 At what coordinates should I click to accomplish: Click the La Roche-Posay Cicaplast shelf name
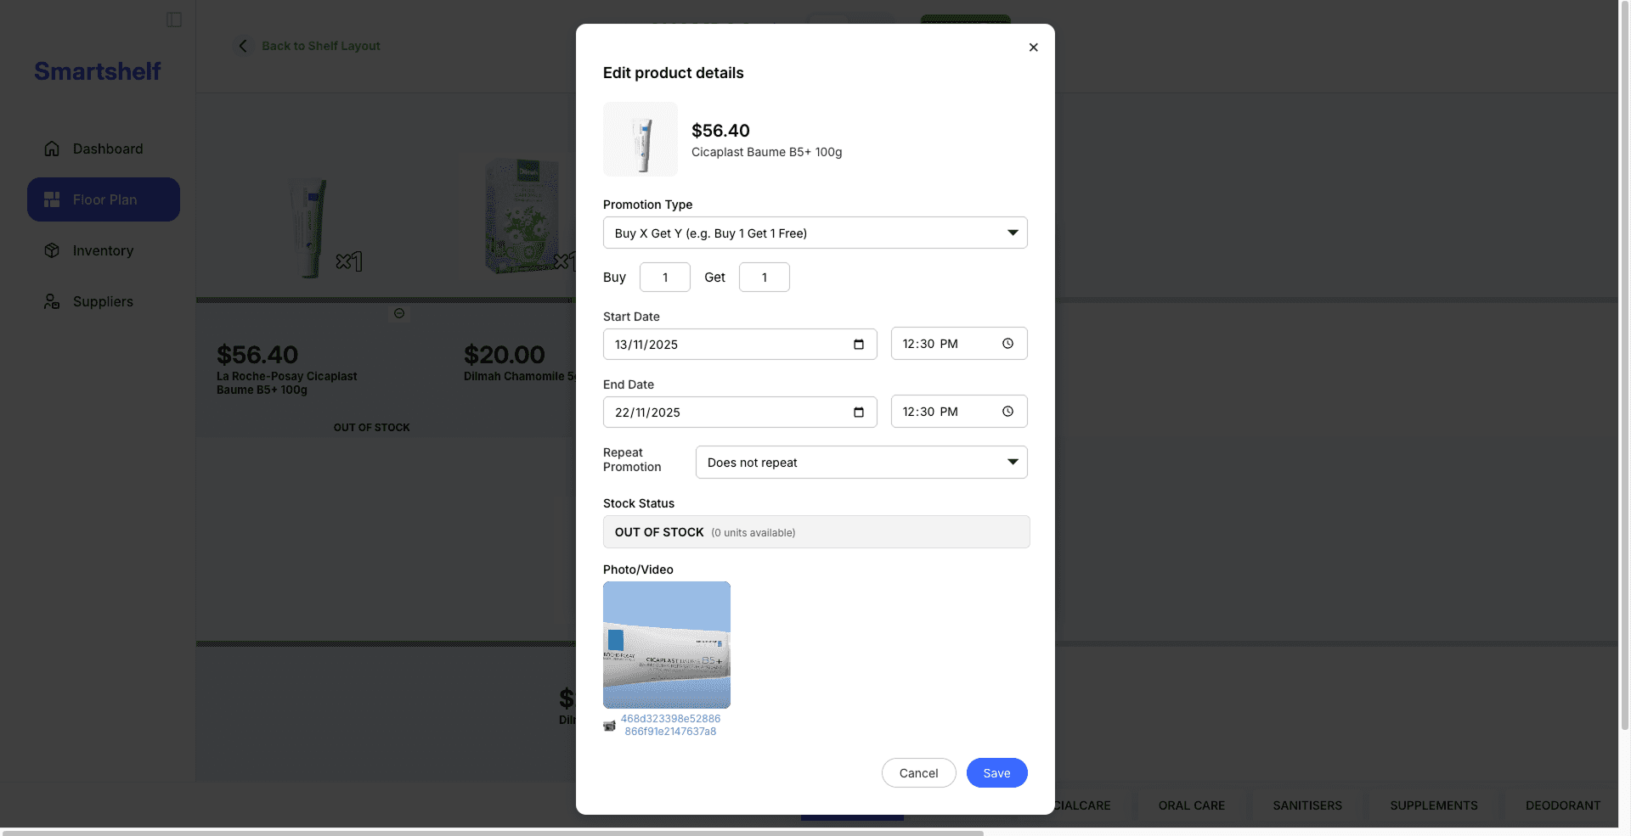(x=286, y=383)
